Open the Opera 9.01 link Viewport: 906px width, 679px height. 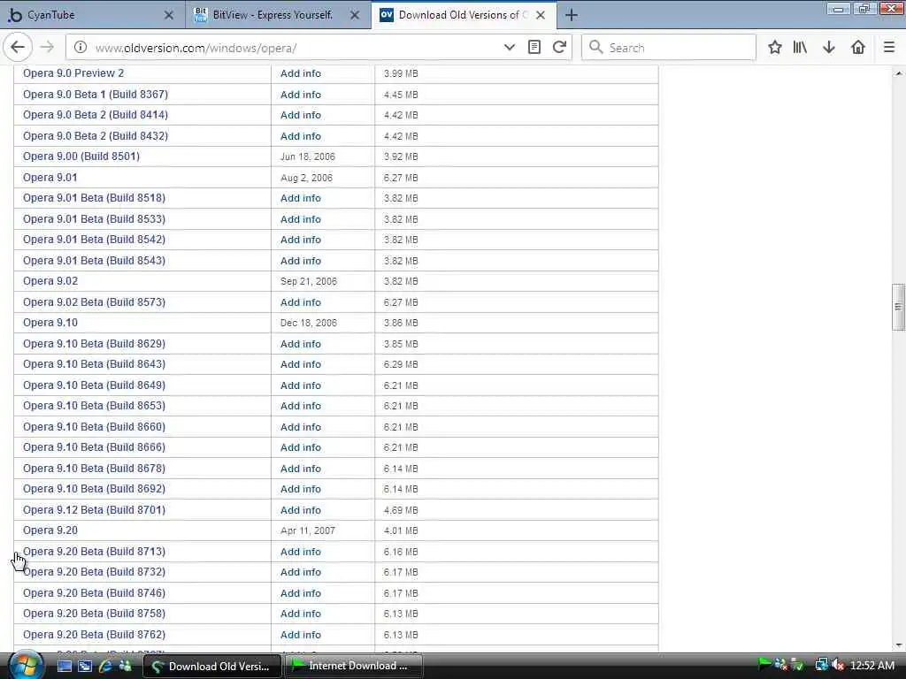pos(50,177)
